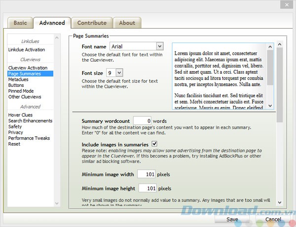Open Buttons settings section
296x227 pixels.
tap(16, 85)
